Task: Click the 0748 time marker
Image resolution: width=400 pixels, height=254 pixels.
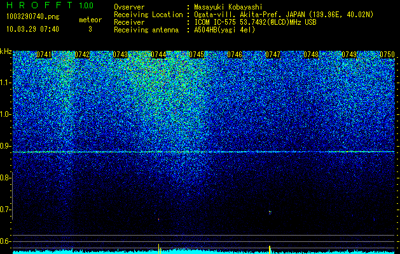Action: 311,55
